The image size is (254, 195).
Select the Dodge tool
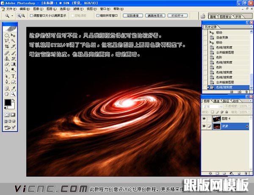(x=13, y=70)
